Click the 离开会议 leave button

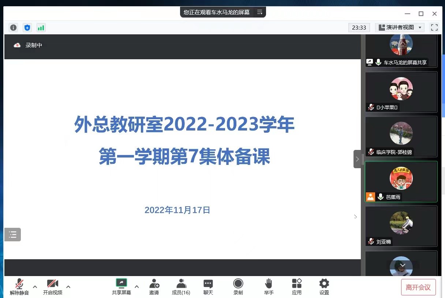418,287
